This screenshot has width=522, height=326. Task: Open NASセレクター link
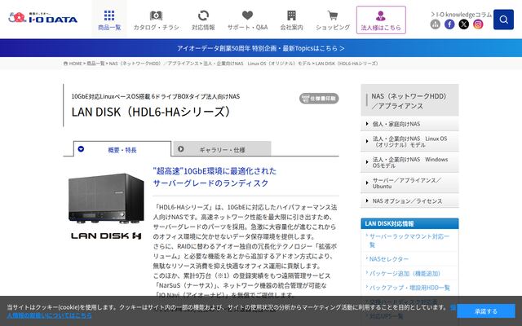pyautogui.click(x=389, y=259)
